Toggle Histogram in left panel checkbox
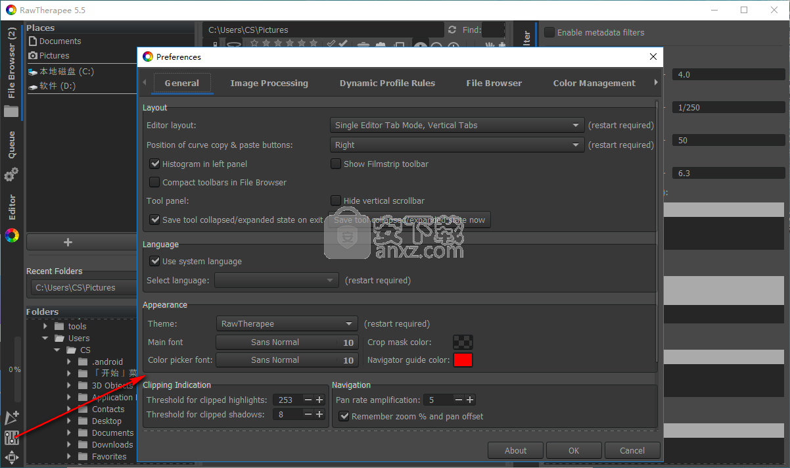Screen dimensions: 790x468 155,164
